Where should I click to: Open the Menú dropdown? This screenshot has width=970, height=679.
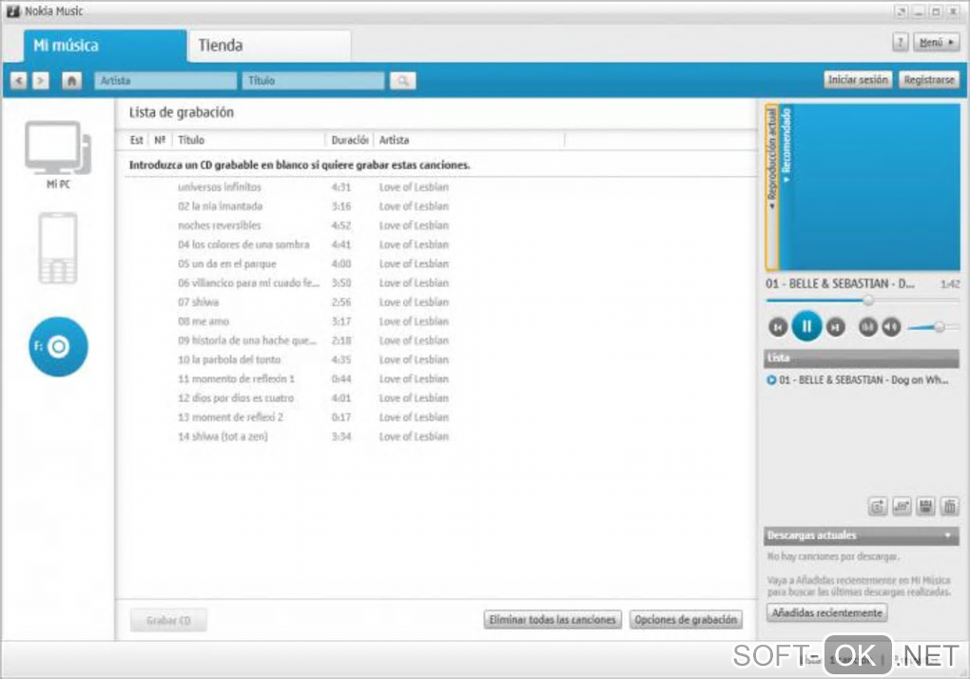936,42
